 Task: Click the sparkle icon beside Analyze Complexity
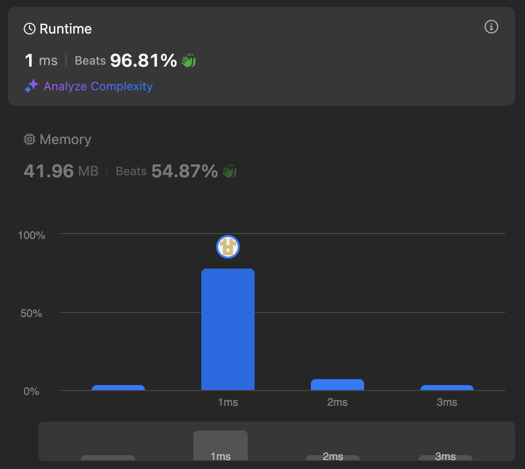[x=32, y=86]
